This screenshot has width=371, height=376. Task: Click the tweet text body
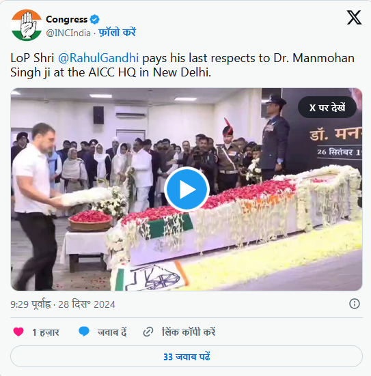182,65
